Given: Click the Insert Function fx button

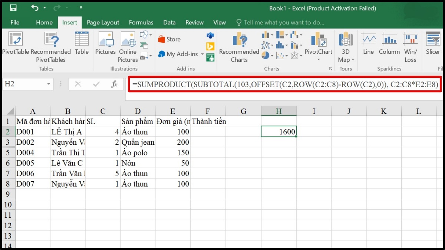Looking at the screenshot, I should point(115,84).
